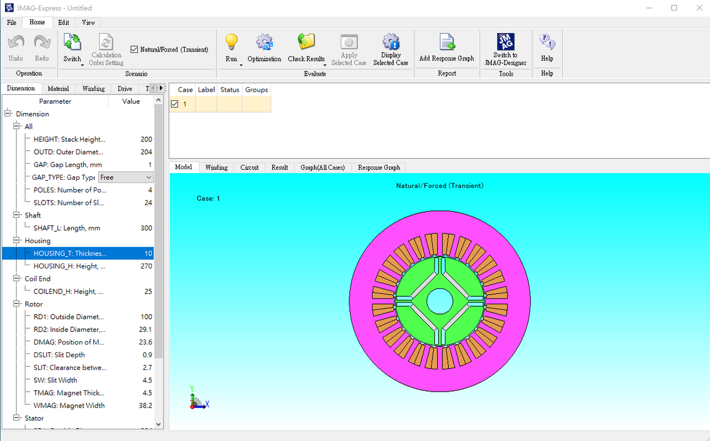Click Display Selected Case icon
710x441 pixels.
coord(390,43)
